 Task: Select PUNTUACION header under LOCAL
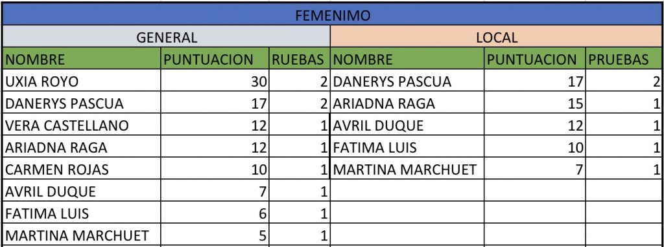[534, 59]
